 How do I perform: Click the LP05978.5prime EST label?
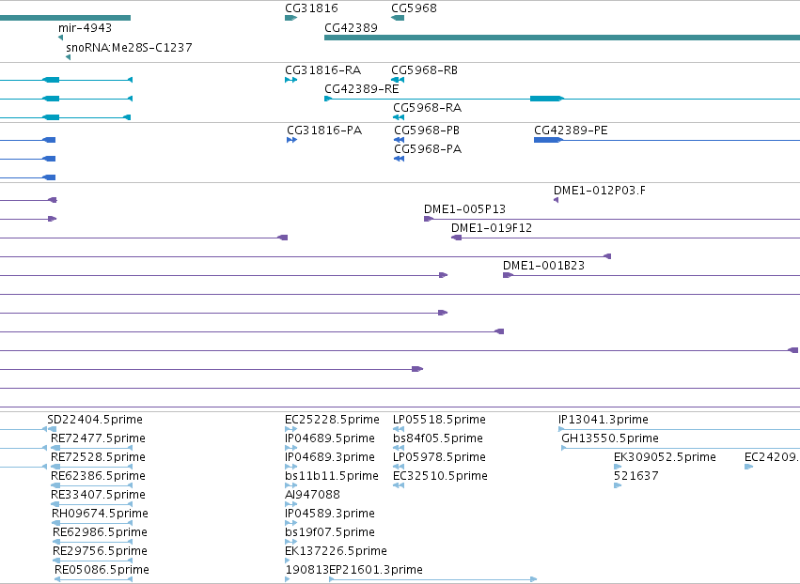coord(439,457)
